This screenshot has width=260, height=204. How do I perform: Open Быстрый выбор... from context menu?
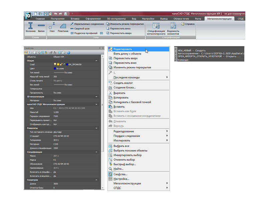139,164
